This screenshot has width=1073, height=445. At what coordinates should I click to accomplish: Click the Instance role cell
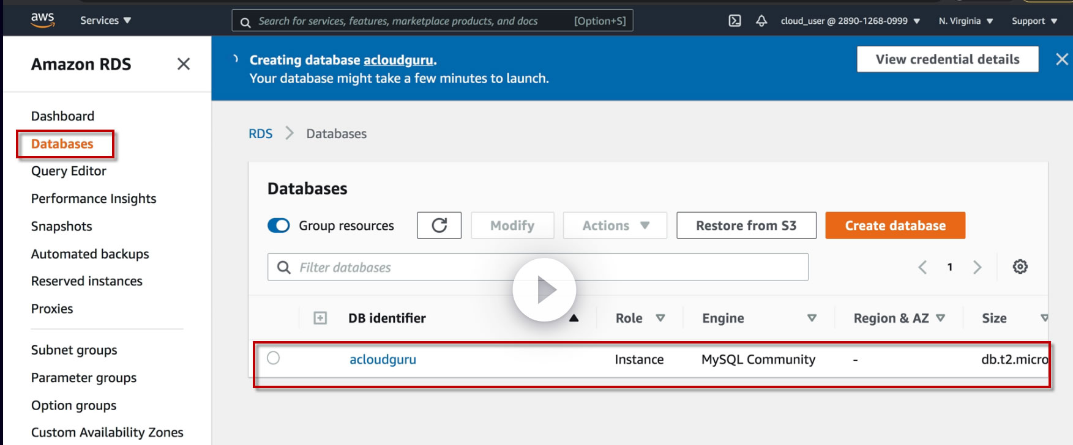(639, 359)
